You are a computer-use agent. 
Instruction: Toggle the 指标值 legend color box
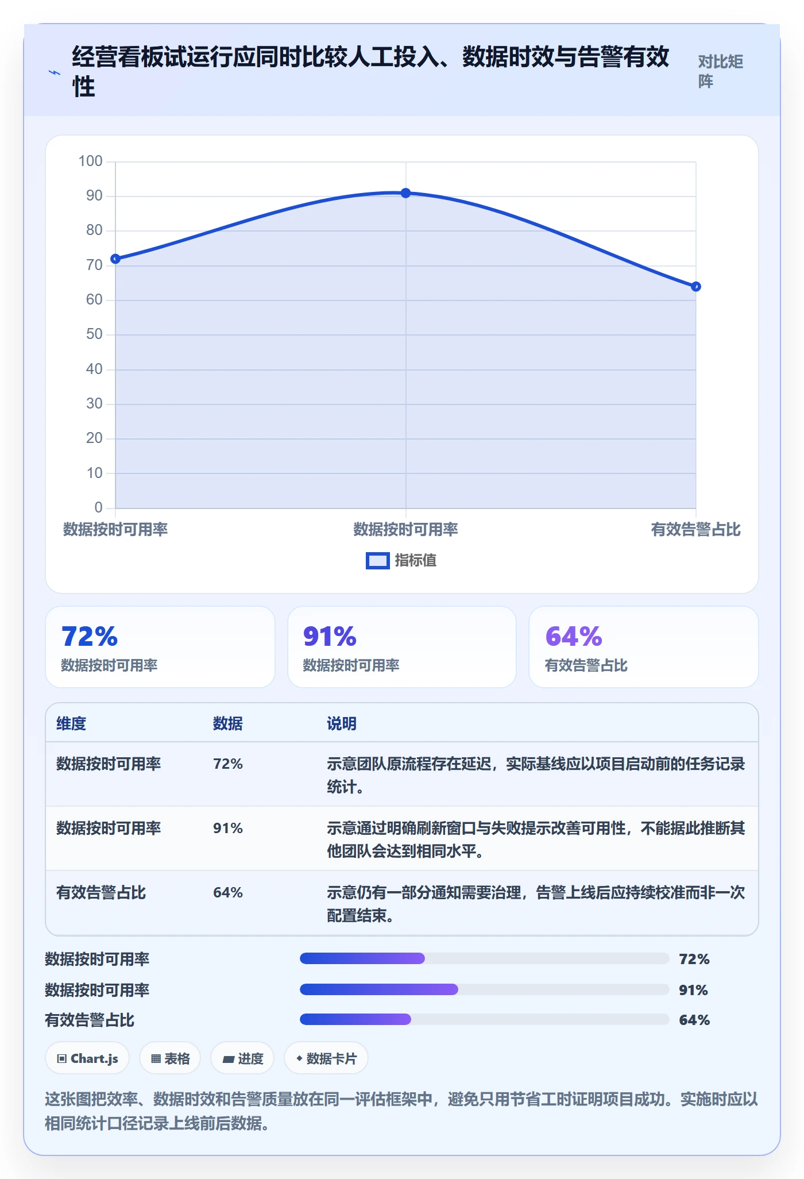pos(378,561)
